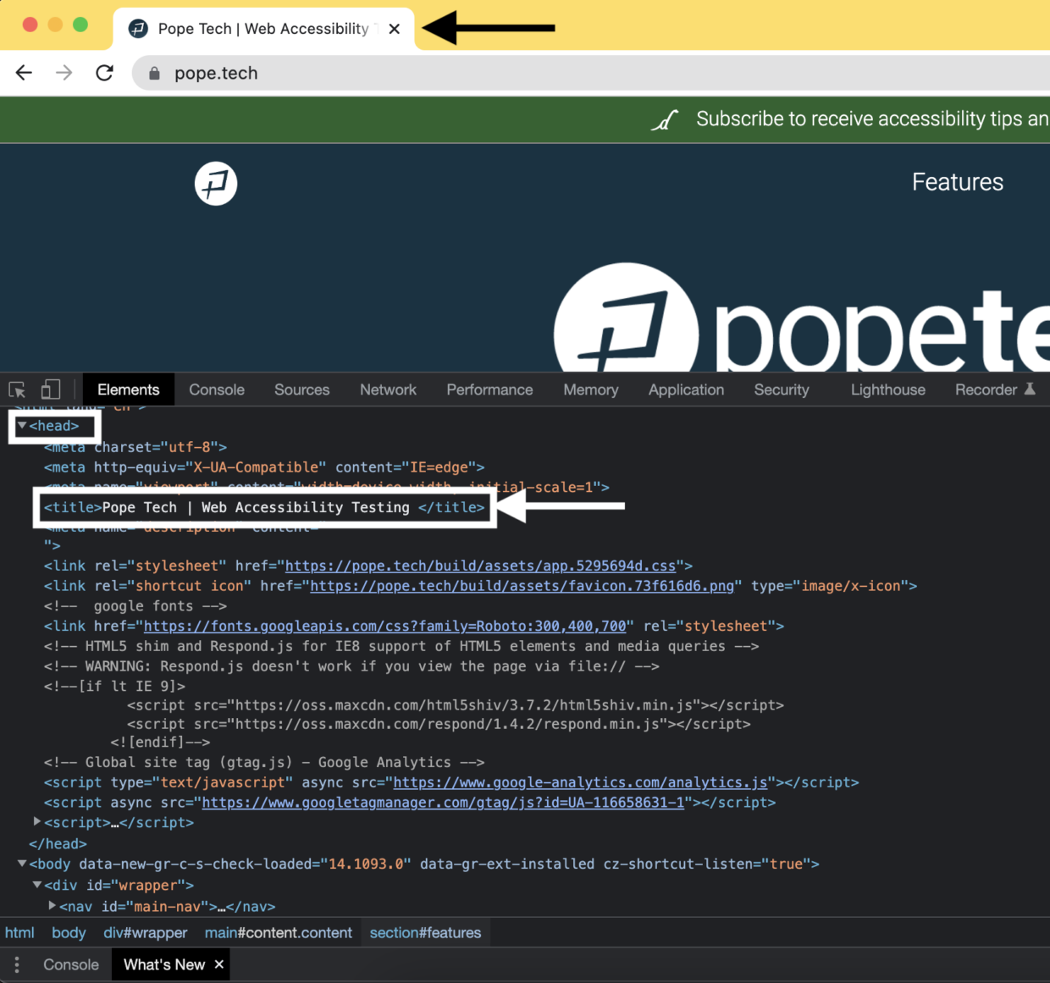The width and height of the screenshot is (1050, 983).
Task: Toggle the device emulation toolbar
Action: (50, 389)
